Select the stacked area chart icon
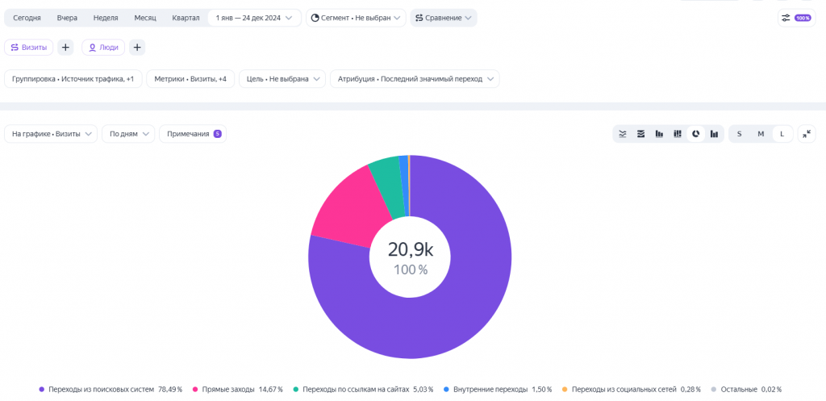 click(640, 134)
